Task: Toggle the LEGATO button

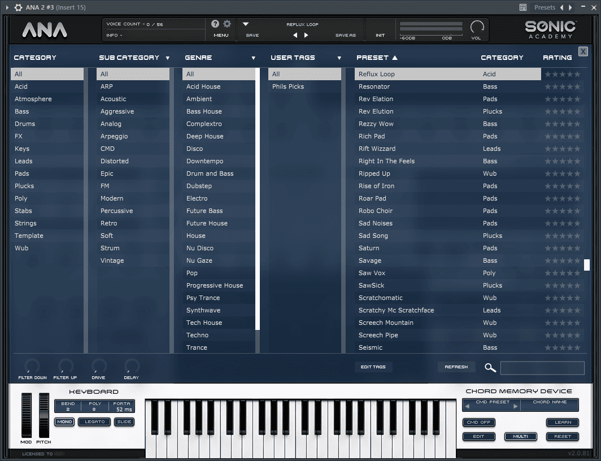Action: [95, 422]
